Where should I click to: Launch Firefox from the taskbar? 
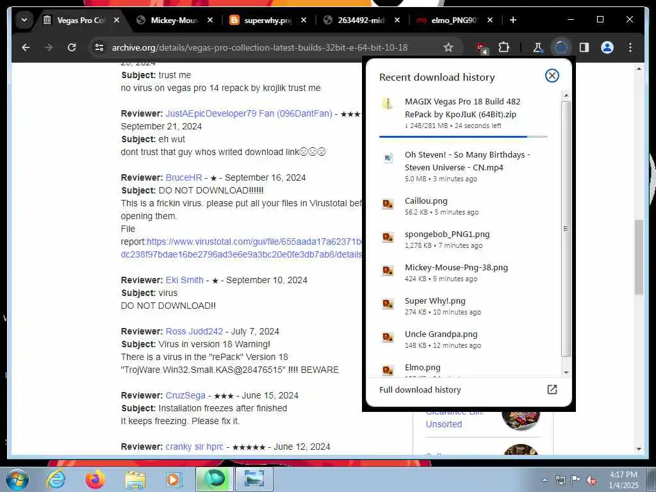click(95, 479)
